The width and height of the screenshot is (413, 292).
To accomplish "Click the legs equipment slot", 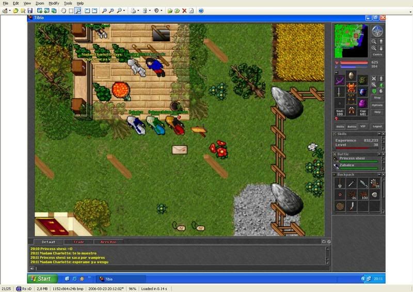I will click(351, 99).
